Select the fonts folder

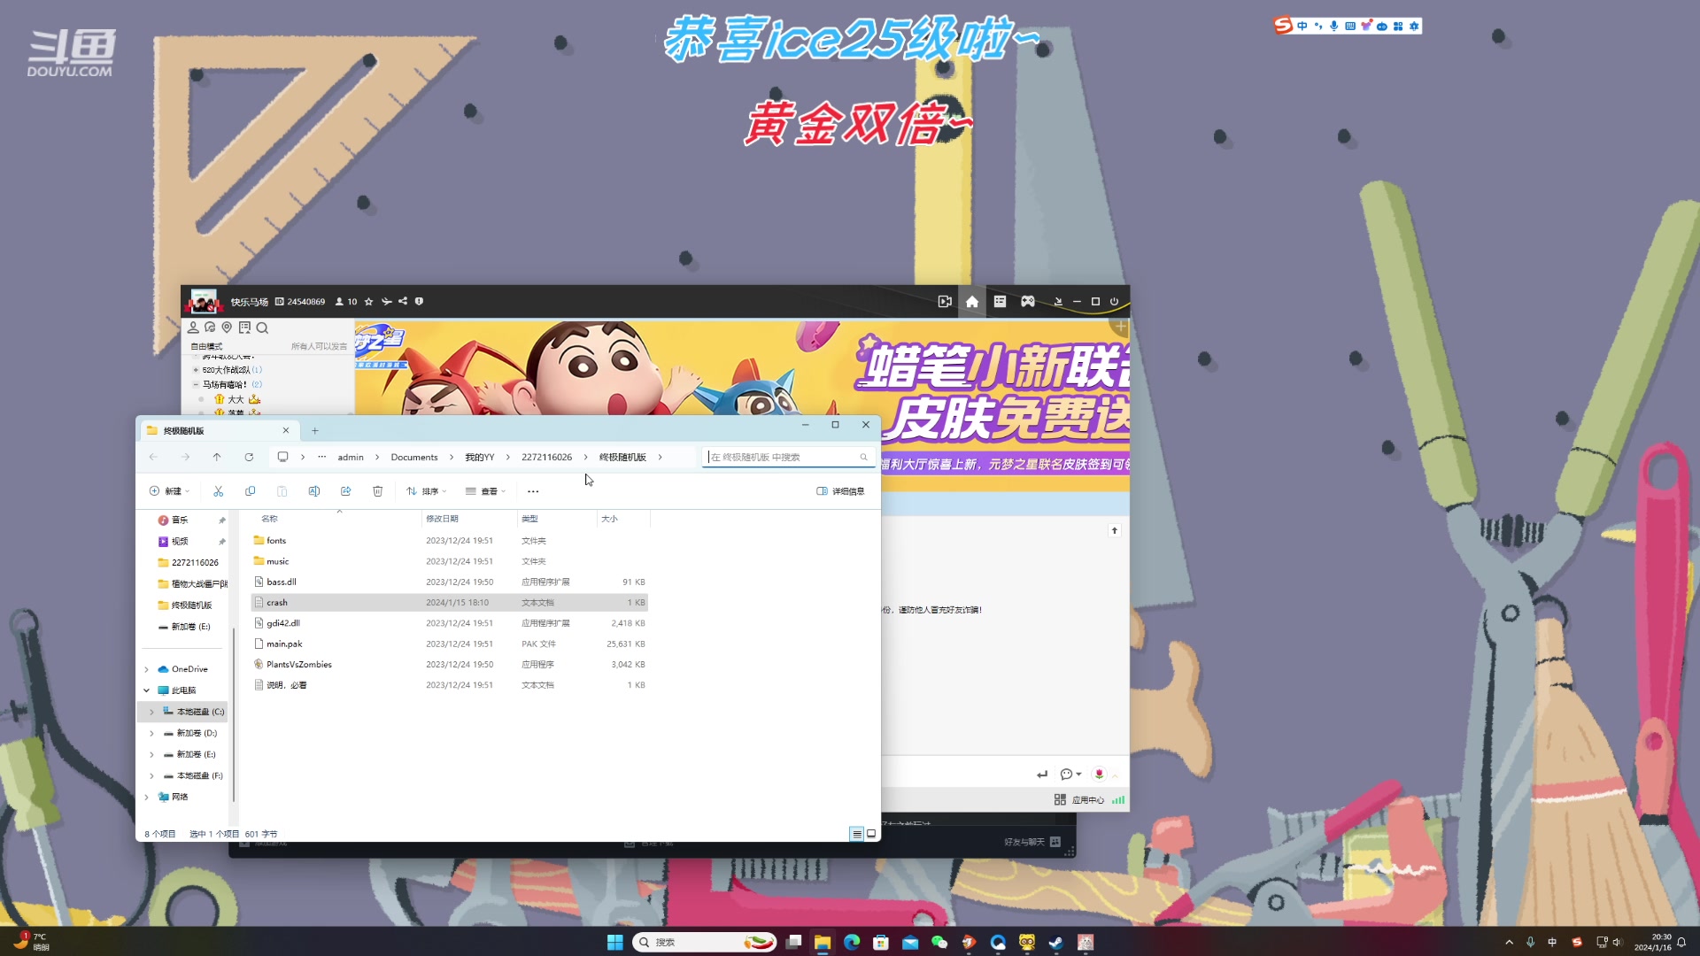[450, 540]
